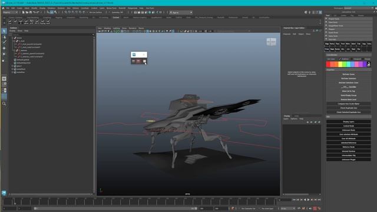This screenshot has height=212, width=377.
Task: Activate the Scale tool in Tool Box
Action: tap(4, 60)
